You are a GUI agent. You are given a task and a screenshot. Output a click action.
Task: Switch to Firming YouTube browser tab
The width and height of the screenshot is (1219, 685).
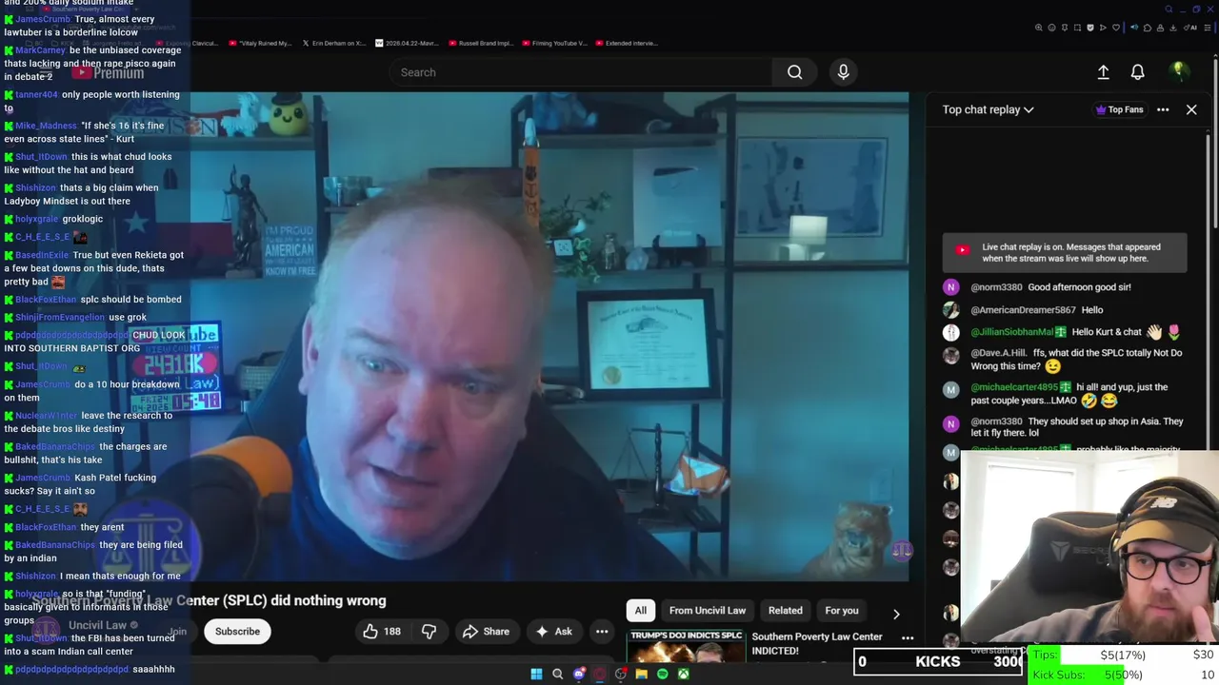tap(554, 43)
